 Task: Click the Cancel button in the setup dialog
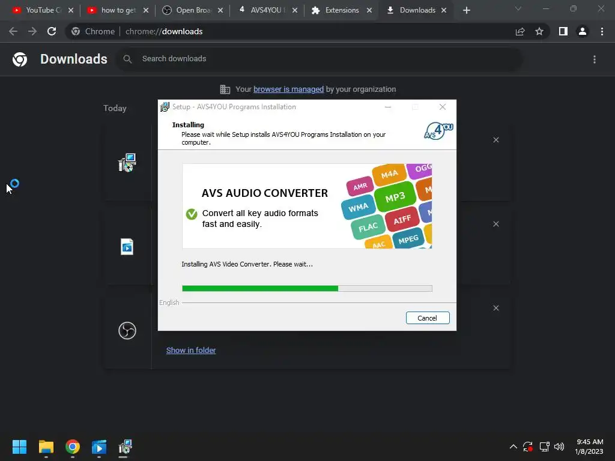[x=428, y=318]
